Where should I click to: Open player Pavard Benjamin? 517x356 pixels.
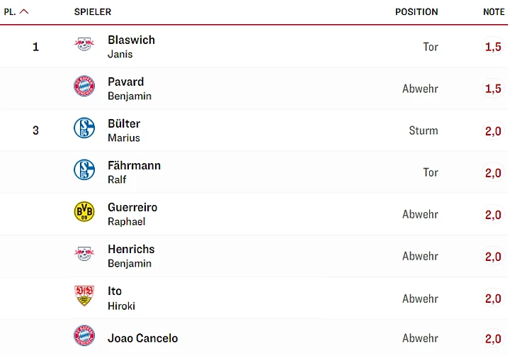129,88
